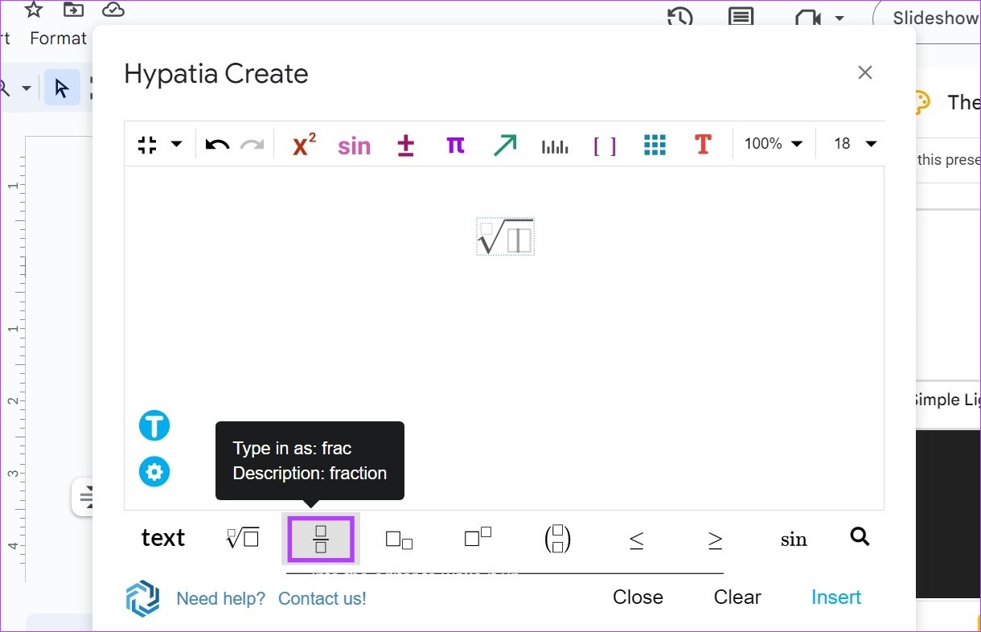Click the Clear button
Image resolution: width=981 pixels, height=632 pixels.
click(x=737, y=597)
